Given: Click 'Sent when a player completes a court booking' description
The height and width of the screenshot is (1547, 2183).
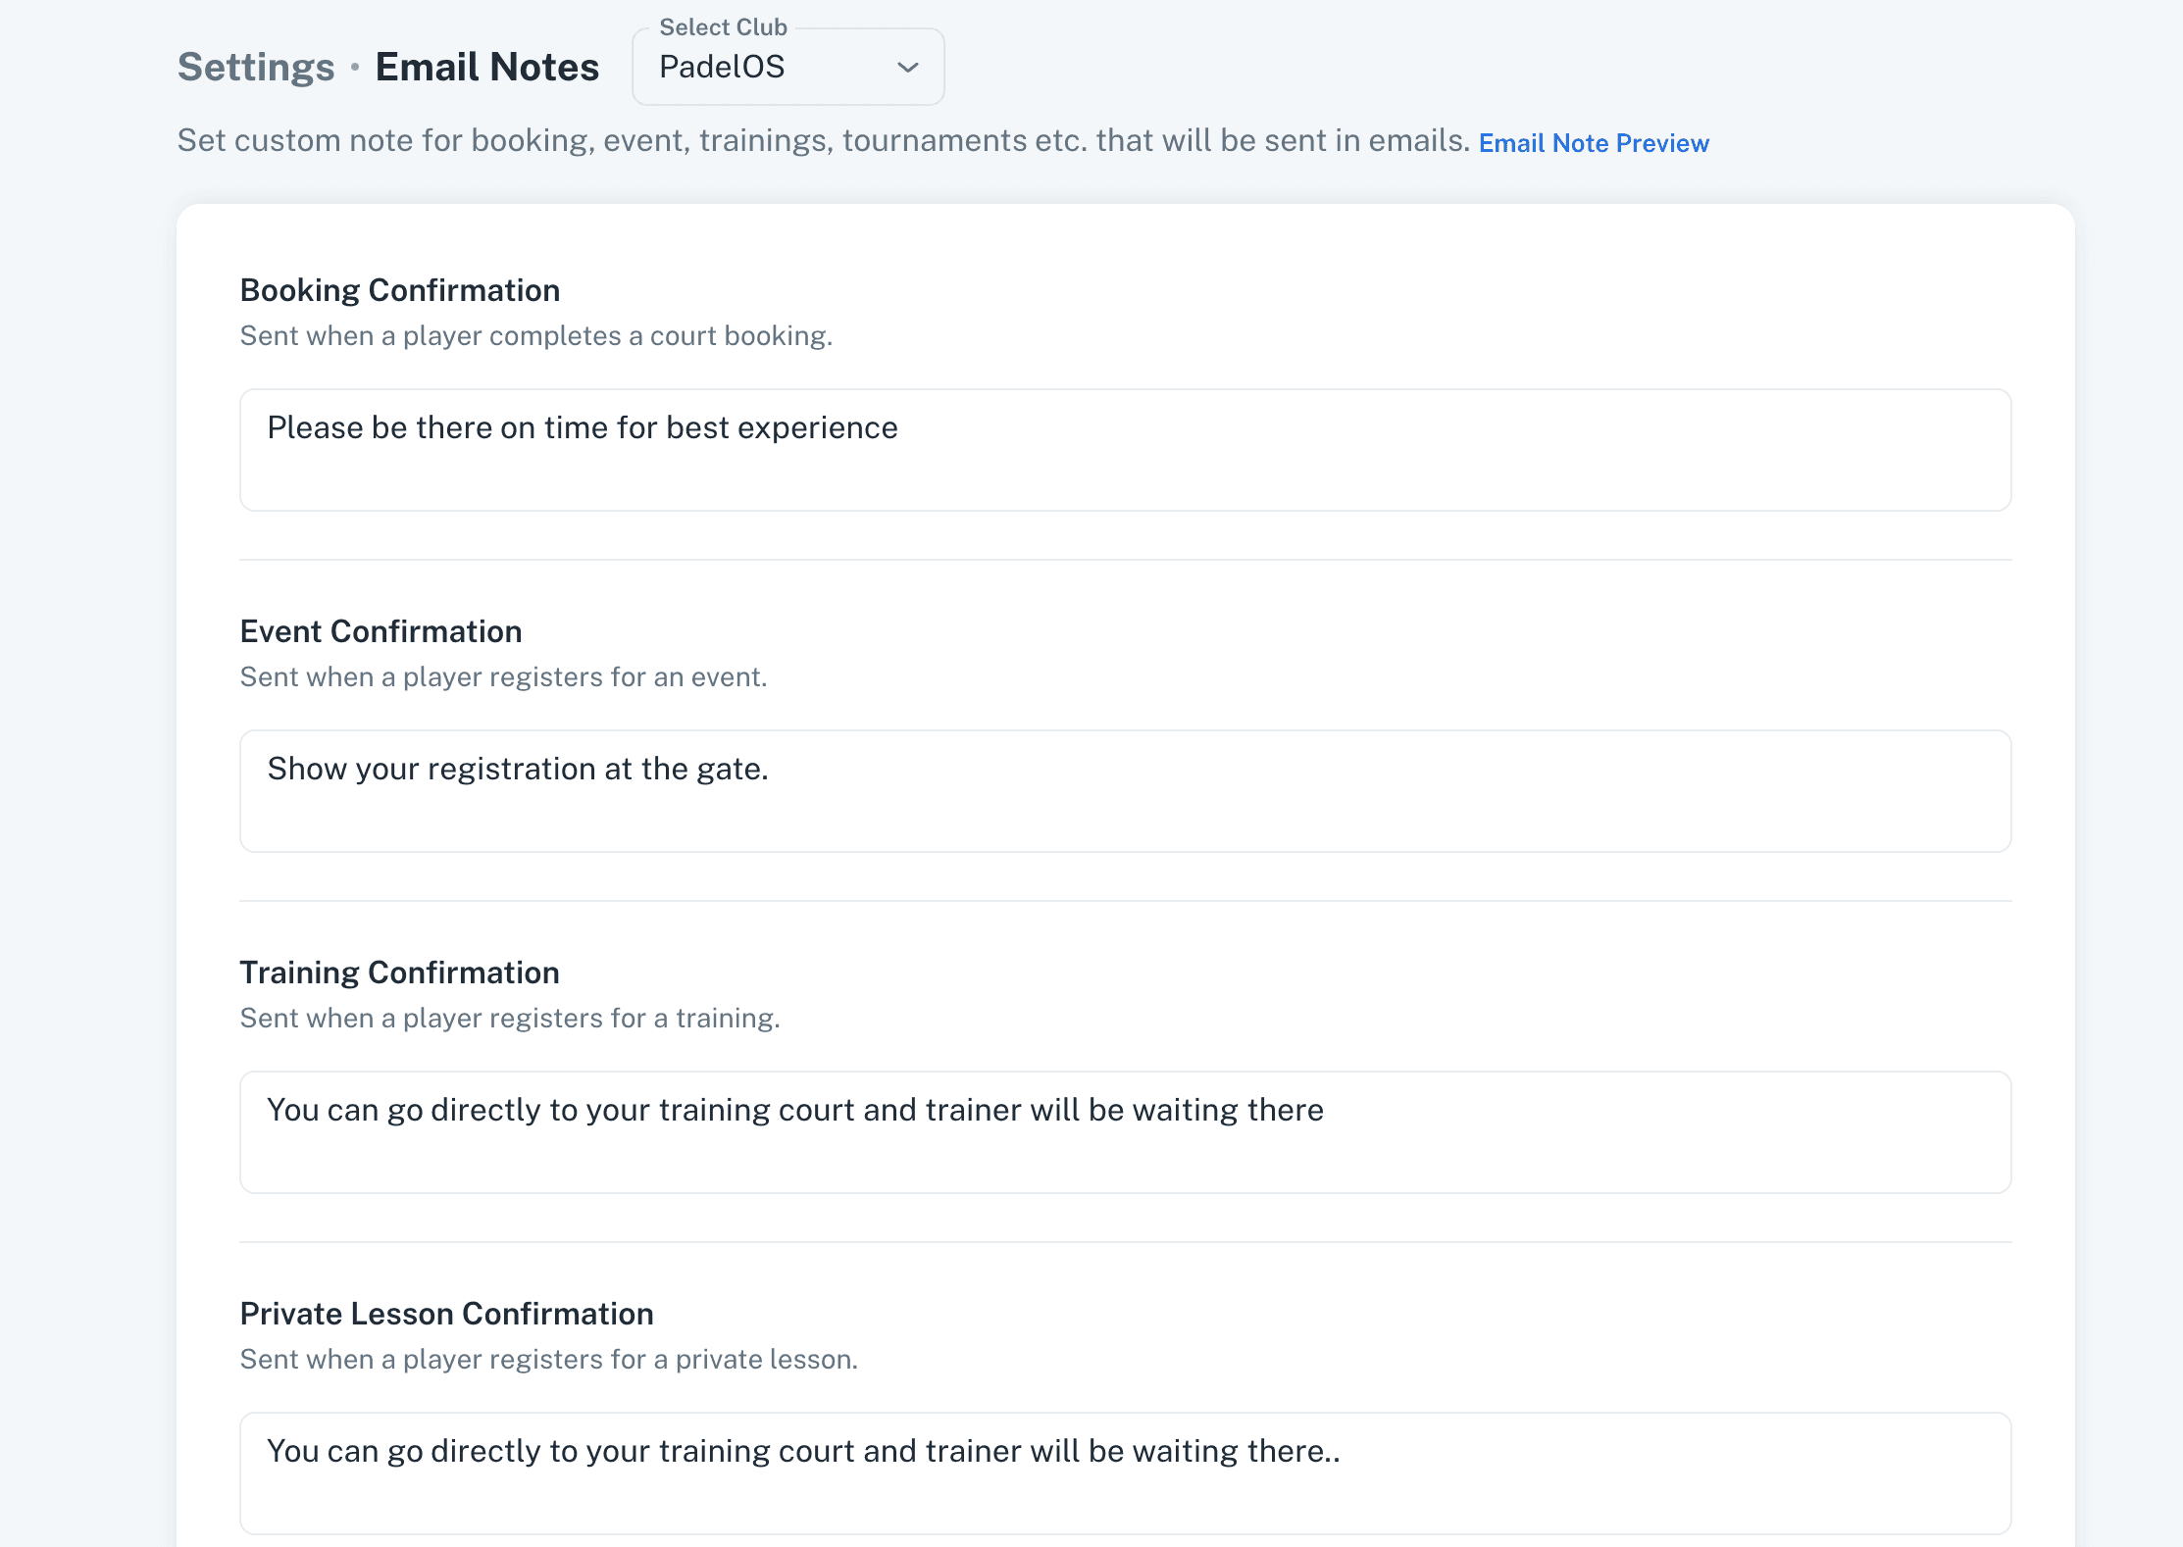Looking at the screenshot, I should click(535, 336).
